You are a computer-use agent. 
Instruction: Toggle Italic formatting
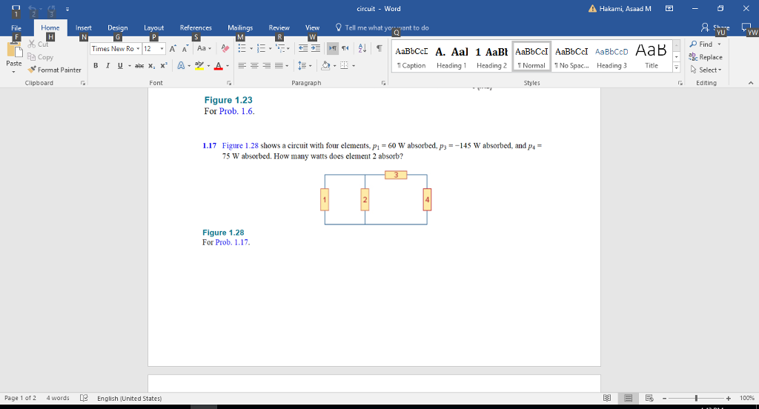107,65
